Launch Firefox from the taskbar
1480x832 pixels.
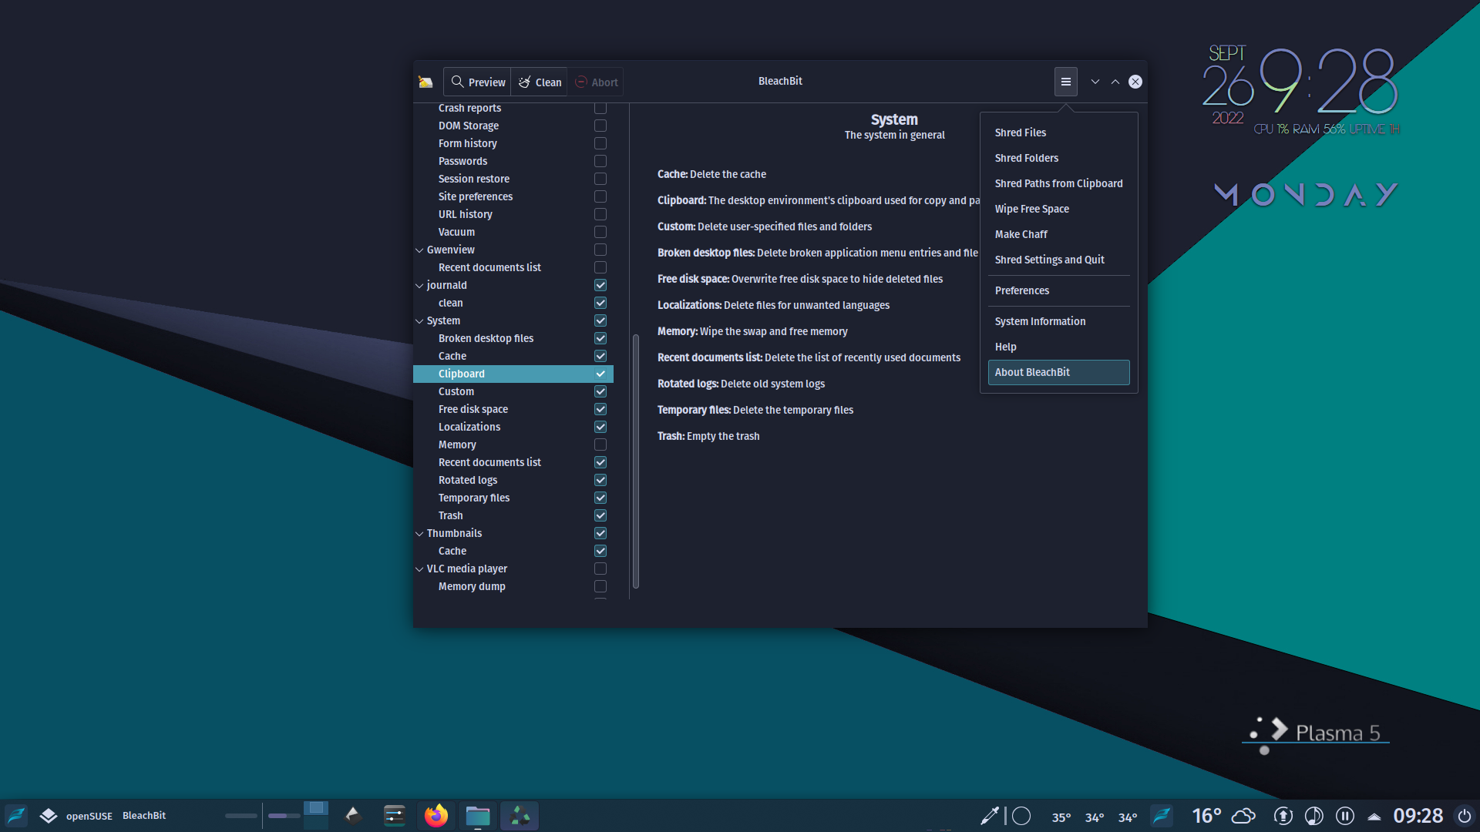click(436, 815)
